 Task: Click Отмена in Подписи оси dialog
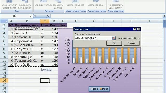tap(132, 43)
